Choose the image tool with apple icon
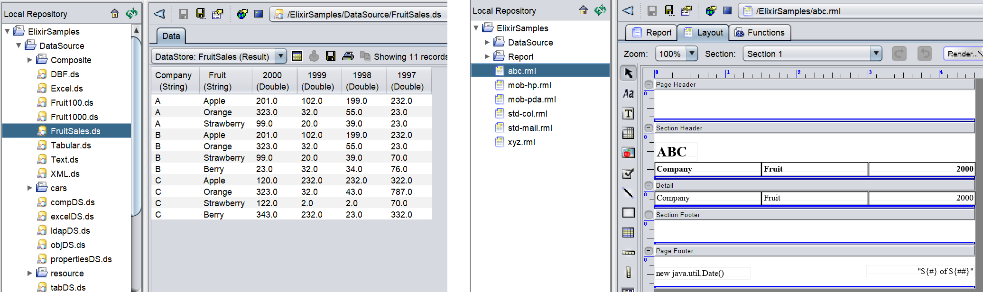The width and height of the screenshot is (983, 292). pyautogui.click(x=628, y=153)
